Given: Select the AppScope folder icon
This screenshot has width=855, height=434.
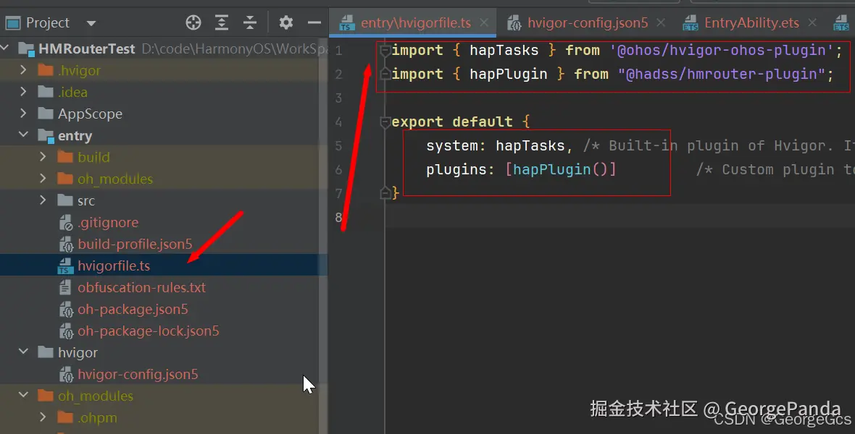Looking at the screenshot, I should pos(45,114).
